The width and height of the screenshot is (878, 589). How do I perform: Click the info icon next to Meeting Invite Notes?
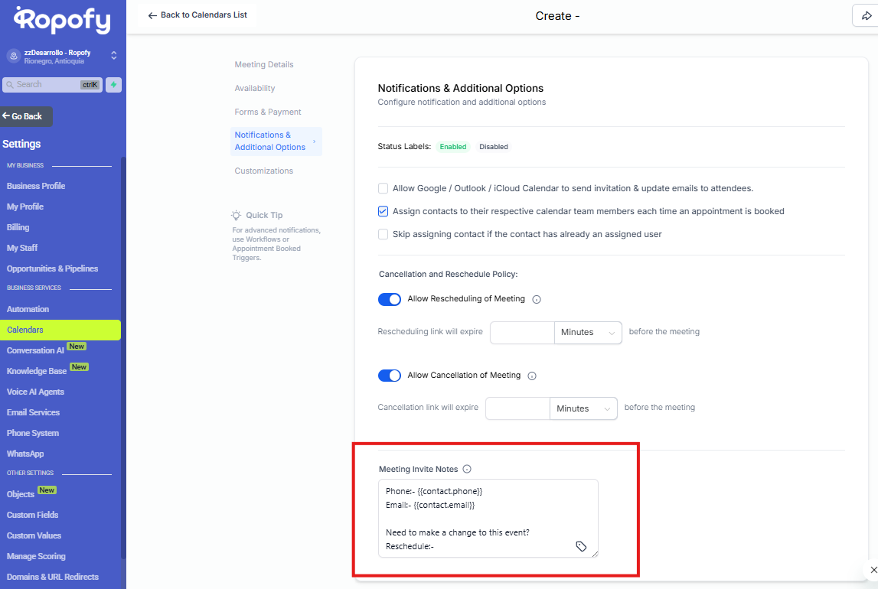(x=467, y=470)
